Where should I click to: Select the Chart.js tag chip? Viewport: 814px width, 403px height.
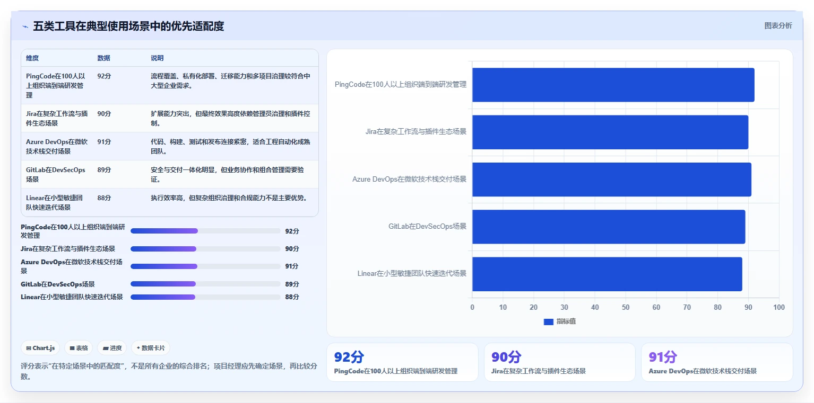[40, 348]
